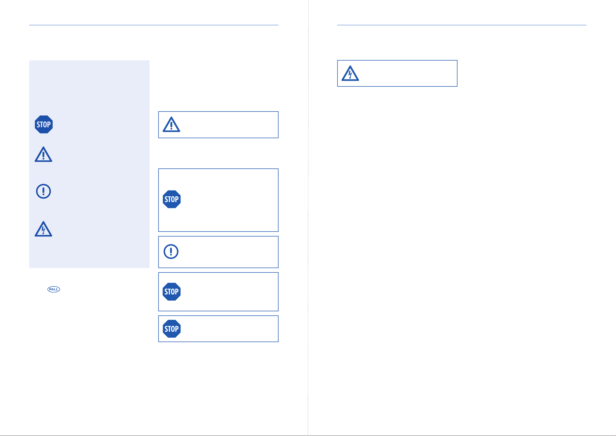Click the electrical hazard triangle on the right page

[x=350, y=73]
